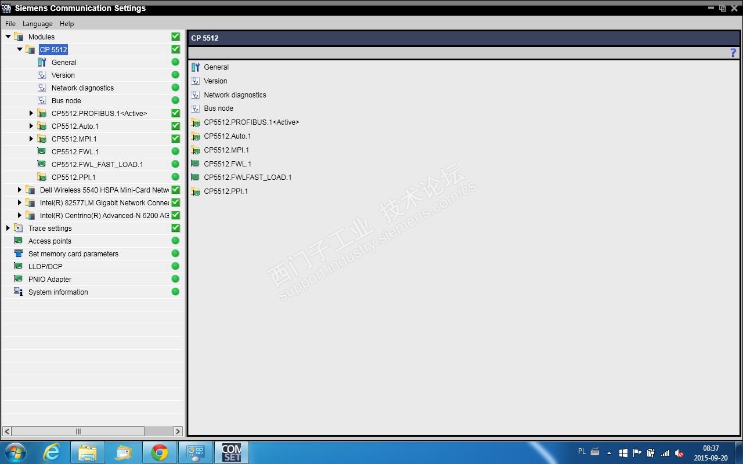Expand CP5512.MPI.1 node in tree

point(31,139)
